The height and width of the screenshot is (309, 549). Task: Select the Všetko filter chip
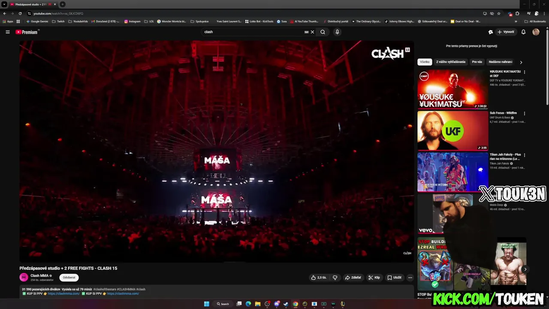tap(425, 62)
